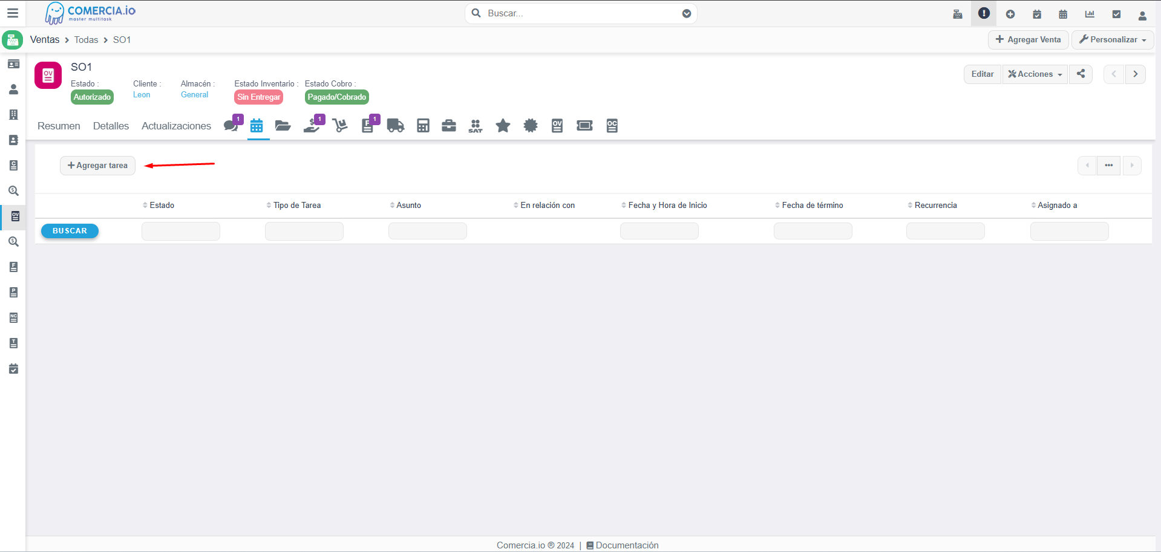Select the active calendar tasks tab

(x=257, y=126)
